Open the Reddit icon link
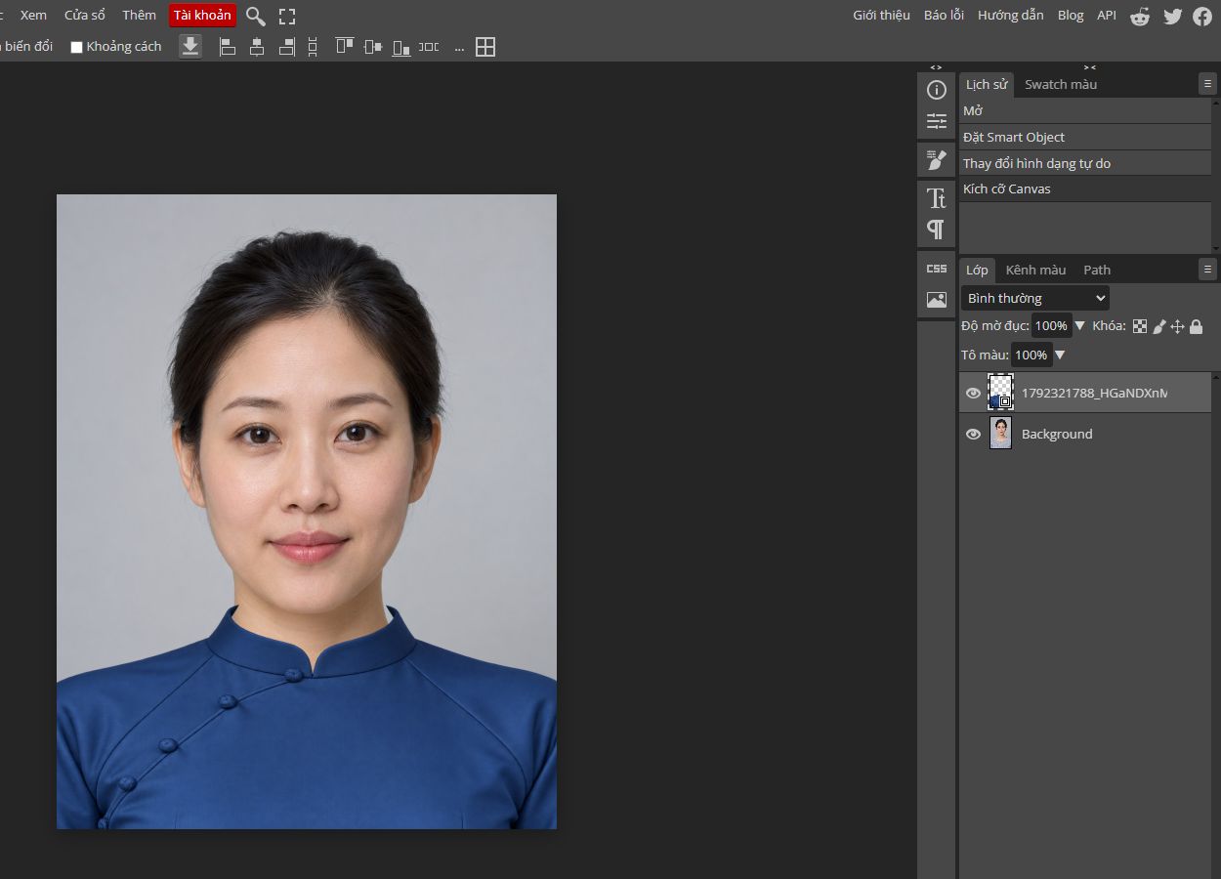The image size is (1221, 879). tap(1140, 16)
